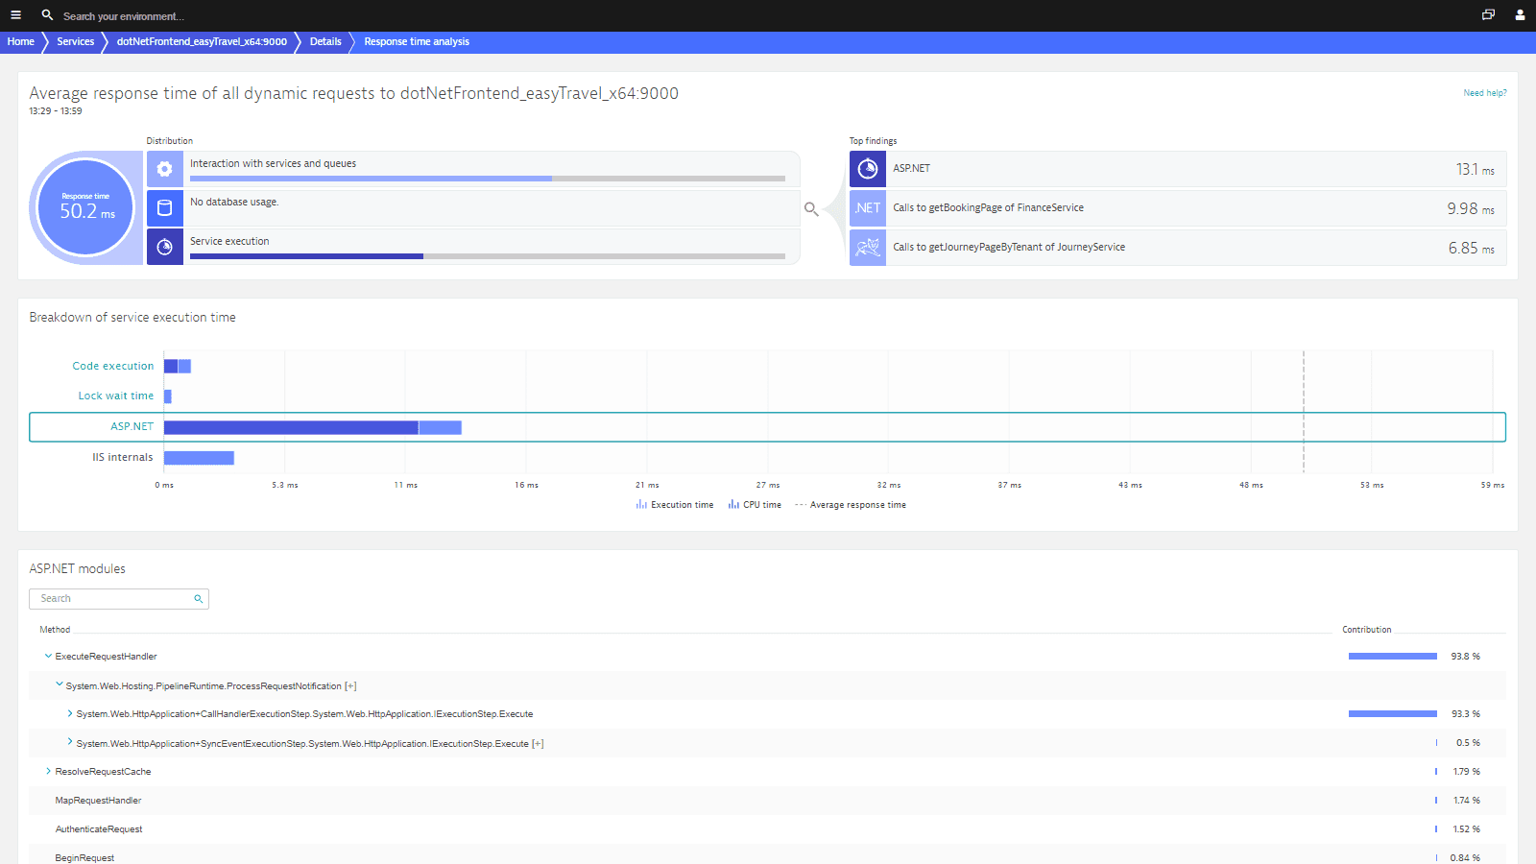This screenshot has width=1536, height=864.
Task: Open the ASP.NET top finding 13.1 ms
Action: click(x=1178, y=169)
